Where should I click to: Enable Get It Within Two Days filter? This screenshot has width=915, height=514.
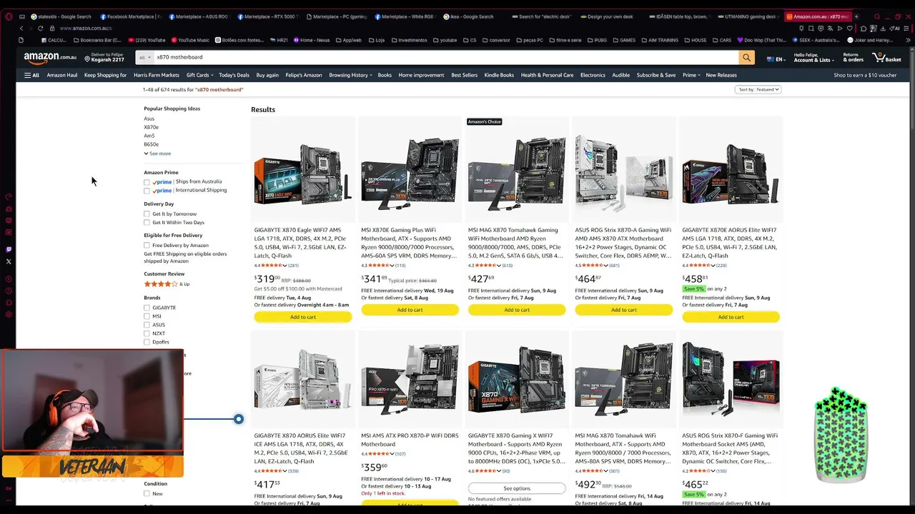[x=147, y=223]
